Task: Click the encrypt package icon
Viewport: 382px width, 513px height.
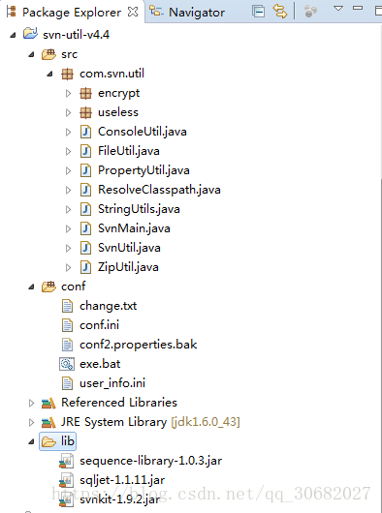Action: tap(85, 93)
